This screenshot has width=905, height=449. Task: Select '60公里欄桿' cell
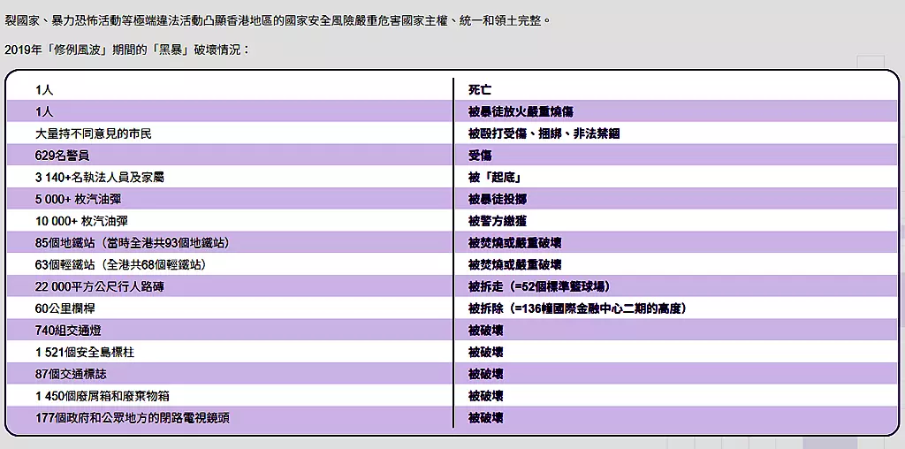coord(66,308)
